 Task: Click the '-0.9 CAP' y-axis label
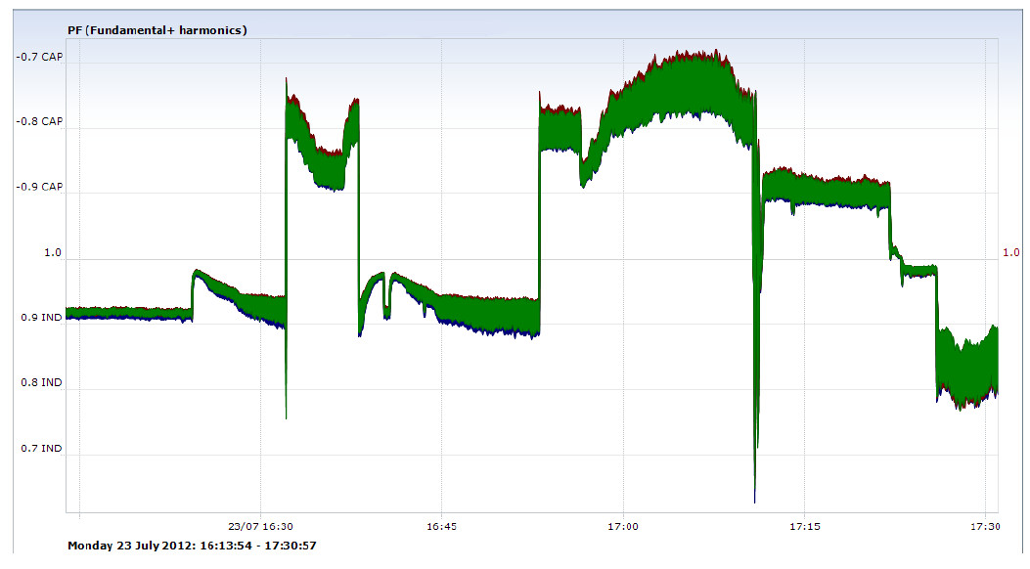pos(39,187)
